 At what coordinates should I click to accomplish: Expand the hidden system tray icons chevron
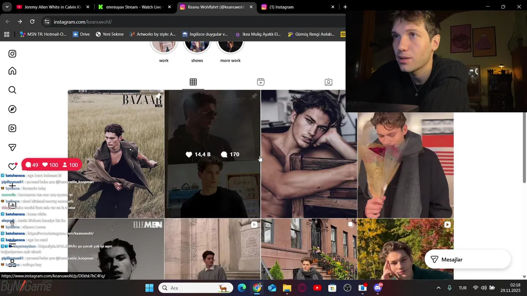tap(438, 288)
